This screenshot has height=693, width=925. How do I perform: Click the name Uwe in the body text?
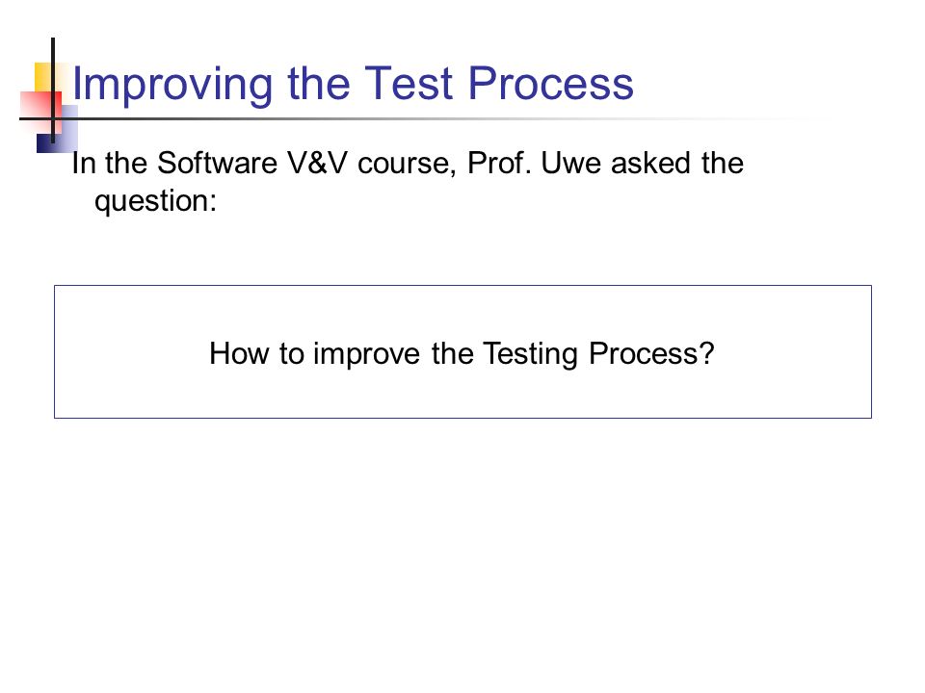click(x=571, y=163)
